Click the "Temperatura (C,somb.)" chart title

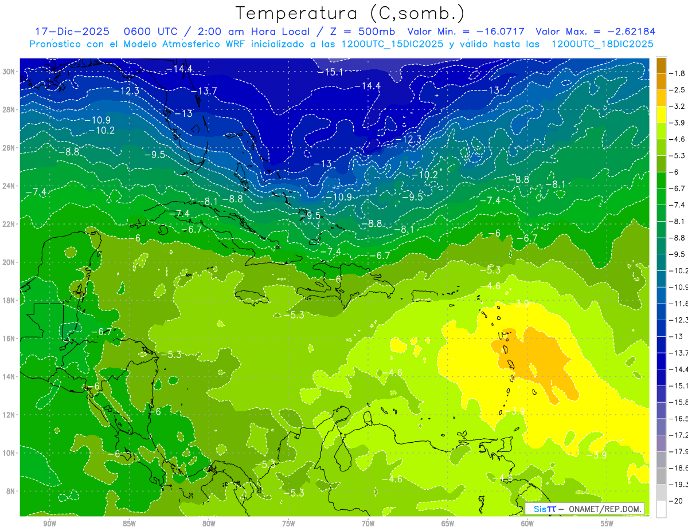tap(350, 13)
